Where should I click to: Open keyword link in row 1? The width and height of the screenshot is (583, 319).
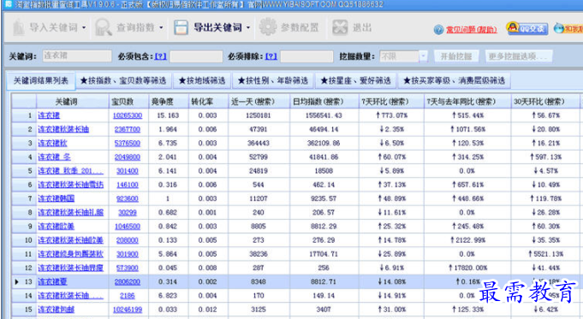click(49, 115)
